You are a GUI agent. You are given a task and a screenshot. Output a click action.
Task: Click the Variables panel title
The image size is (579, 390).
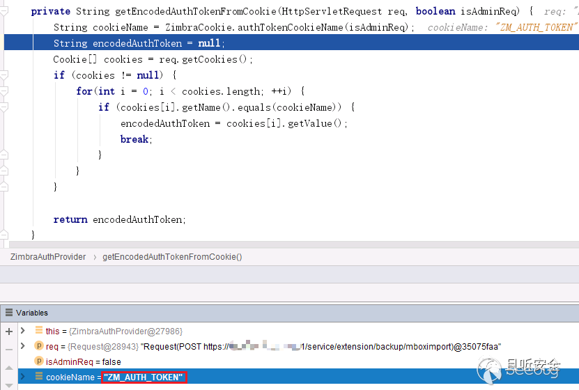[32, 313]
